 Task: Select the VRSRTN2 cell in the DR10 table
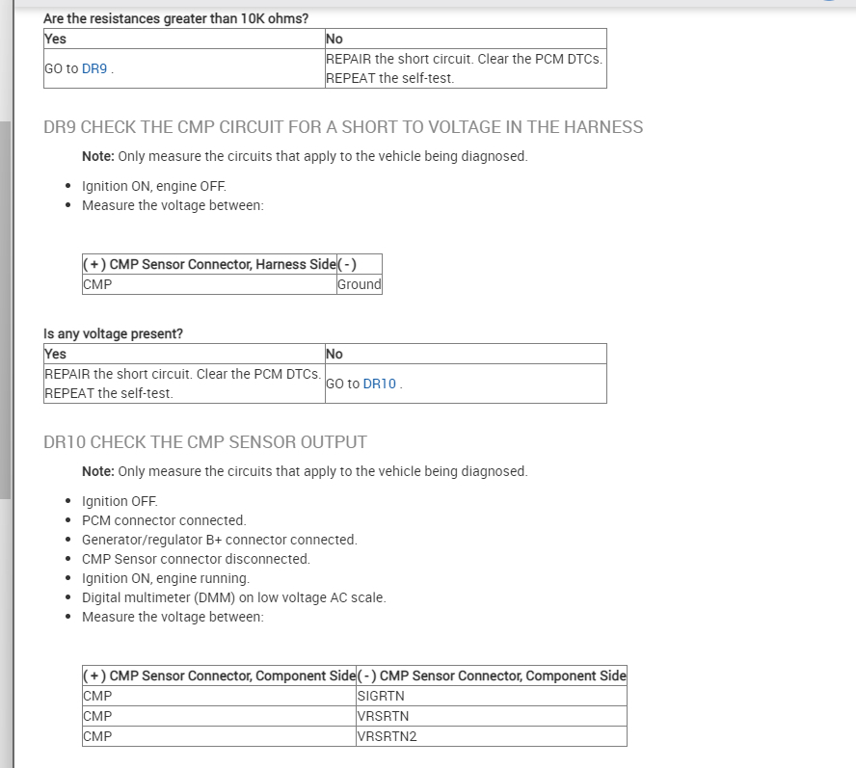tap(387, 736)
